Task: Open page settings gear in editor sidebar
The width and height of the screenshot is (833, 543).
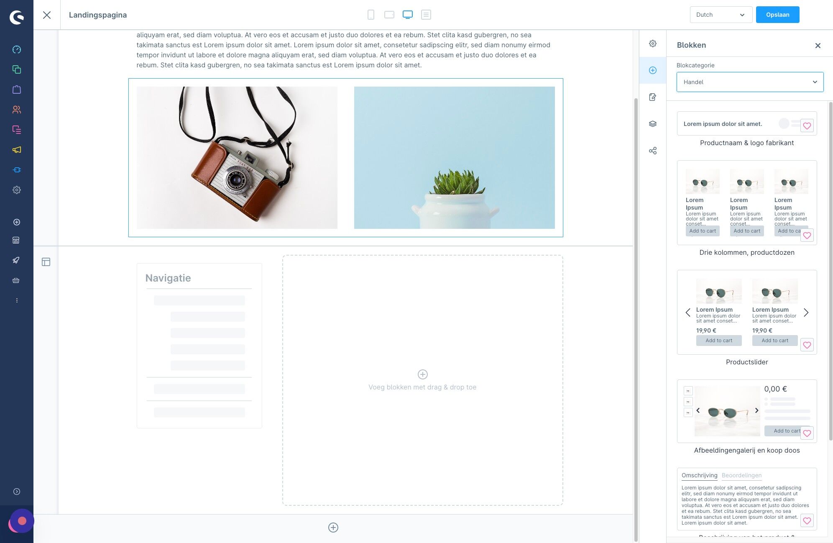Action: pos(653,44)
